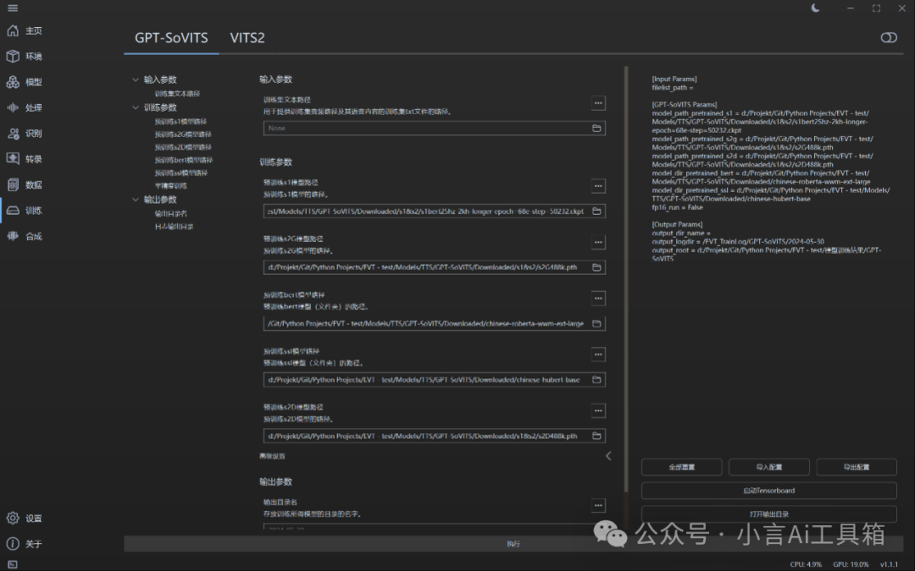Browse for the s1 .ckpt model file
915x571 pixels.
tap(596, 211)
